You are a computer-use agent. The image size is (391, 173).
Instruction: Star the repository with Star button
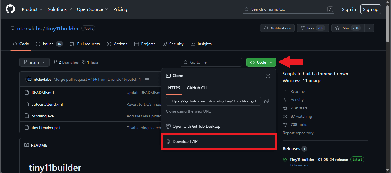(x=348, y=28)
